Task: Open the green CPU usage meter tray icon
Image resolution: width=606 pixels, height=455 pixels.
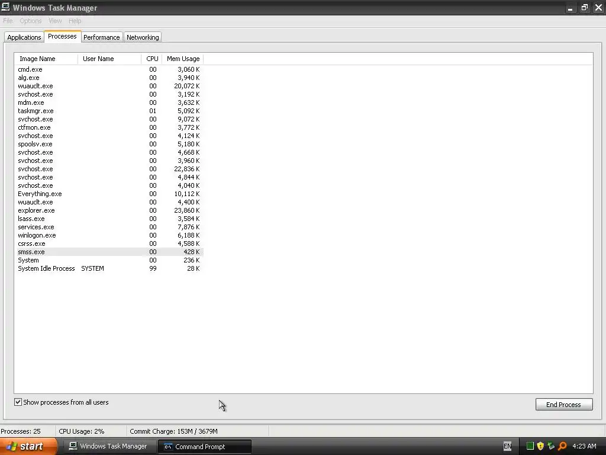Action: [x=530, y=446]
